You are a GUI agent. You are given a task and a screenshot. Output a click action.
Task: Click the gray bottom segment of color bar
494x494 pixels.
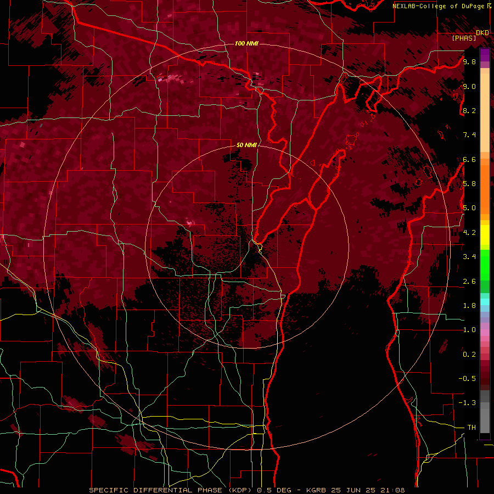(485, 413)
